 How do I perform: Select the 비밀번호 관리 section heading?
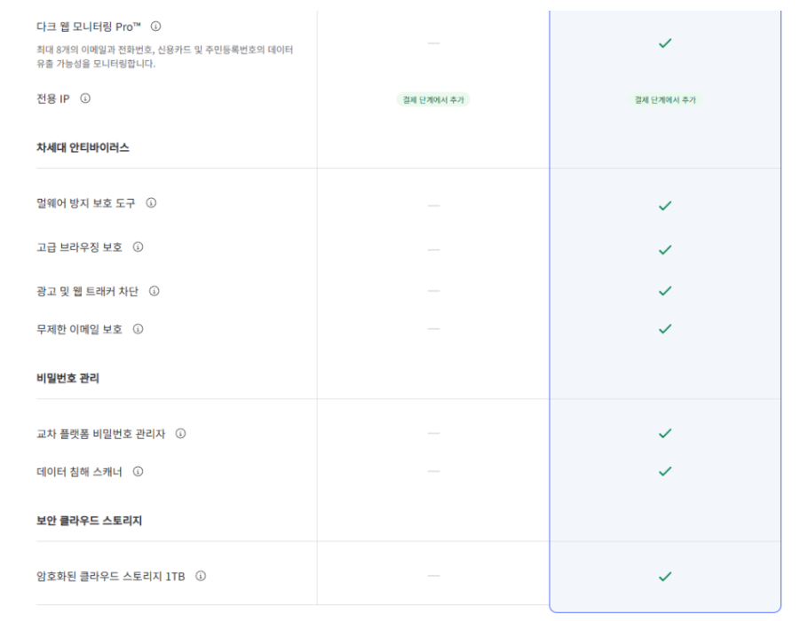click(68, 379)
